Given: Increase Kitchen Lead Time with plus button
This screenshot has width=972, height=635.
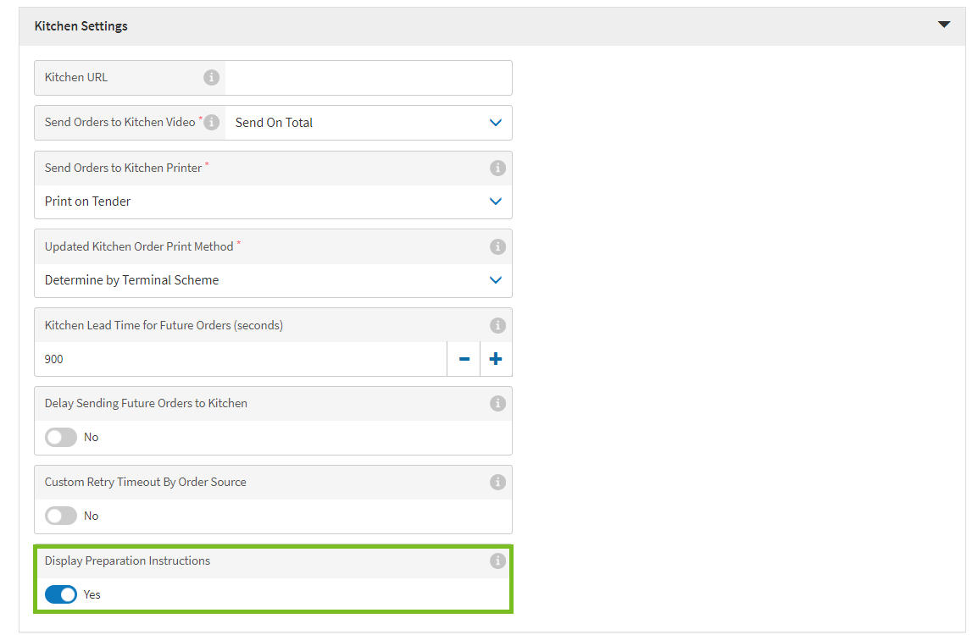Looking at the screenshot, I should click(496, 358).
